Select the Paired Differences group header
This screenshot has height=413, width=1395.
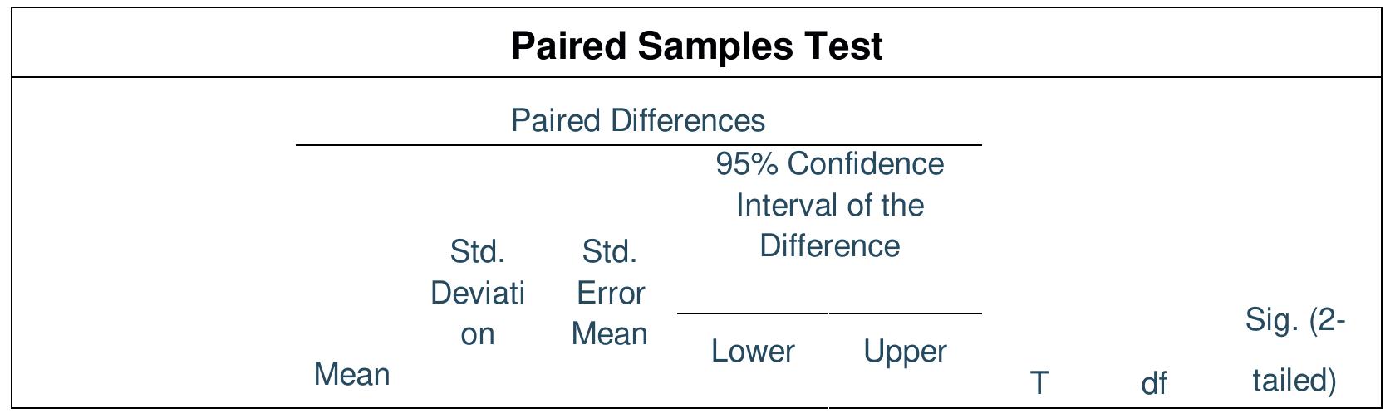(637, 121)
